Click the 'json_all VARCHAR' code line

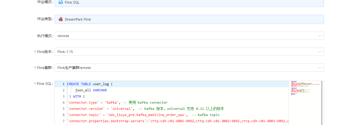coord(91,90)
